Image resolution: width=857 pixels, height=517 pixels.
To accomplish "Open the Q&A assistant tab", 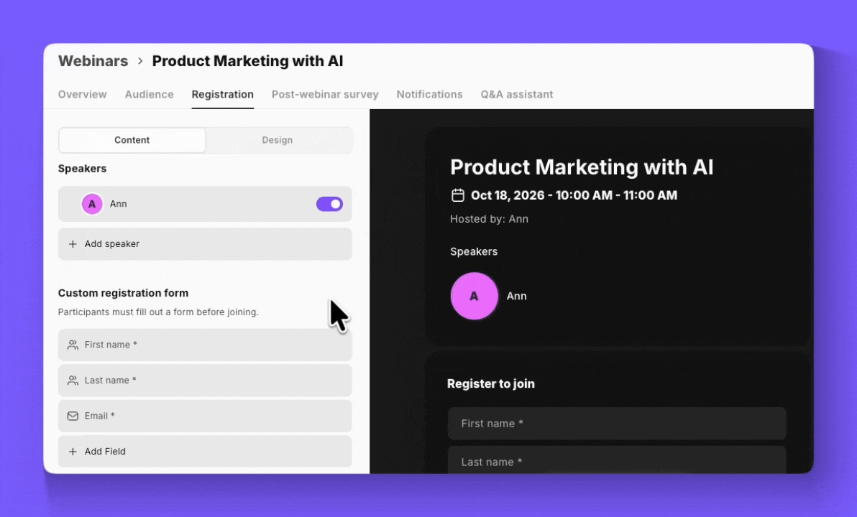I will pyautogui.click(x=517, y=95).
